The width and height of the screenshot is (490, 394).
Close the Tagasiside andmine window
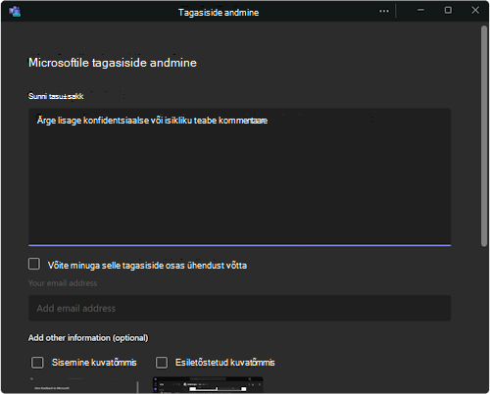pos(475,11)
